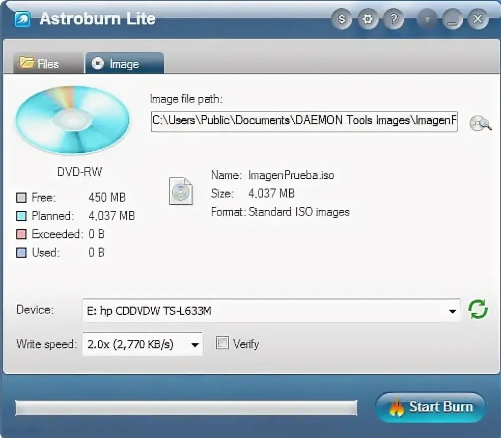Viewport: 501px width, 438px height.
Task: Click the Standard ISO images format text
Action: point(299,212)
